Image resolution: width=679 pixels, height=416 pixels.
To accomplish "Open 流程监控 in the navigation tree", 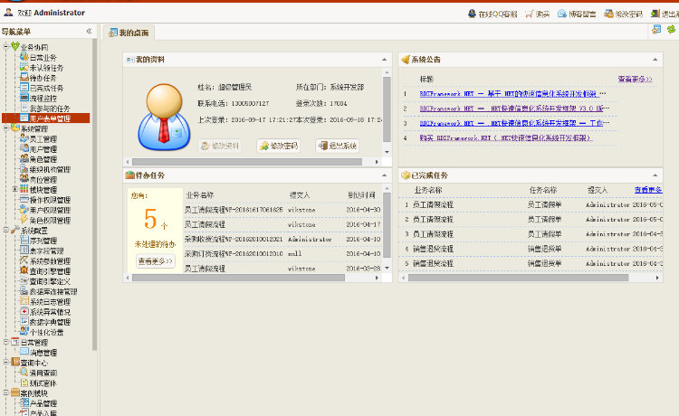I will pyautogui.click(x=43, y=99).
